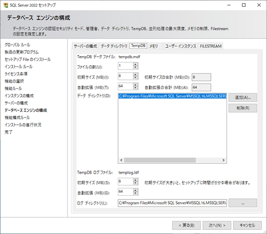Viewport: 267px width, 234px height.
Task: Select the TempDB tab
Action: 138,46
